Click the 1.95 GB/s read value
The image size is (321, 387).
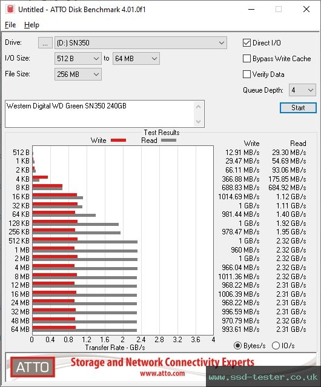291,232
